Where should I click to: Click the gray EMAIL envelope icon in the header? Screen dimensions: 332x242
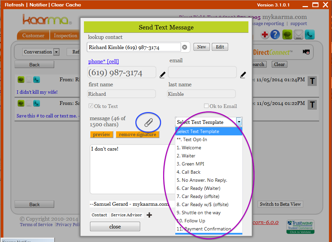[298, 35]
